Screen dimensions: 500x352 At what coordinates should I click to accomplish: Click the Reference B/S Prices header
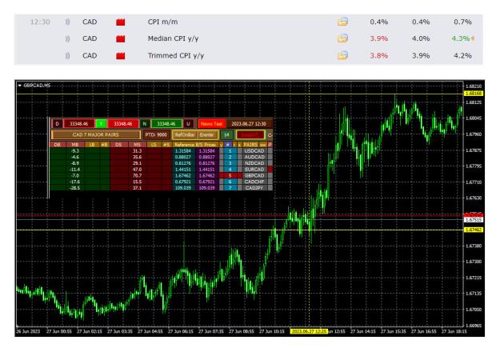(195, 145)
